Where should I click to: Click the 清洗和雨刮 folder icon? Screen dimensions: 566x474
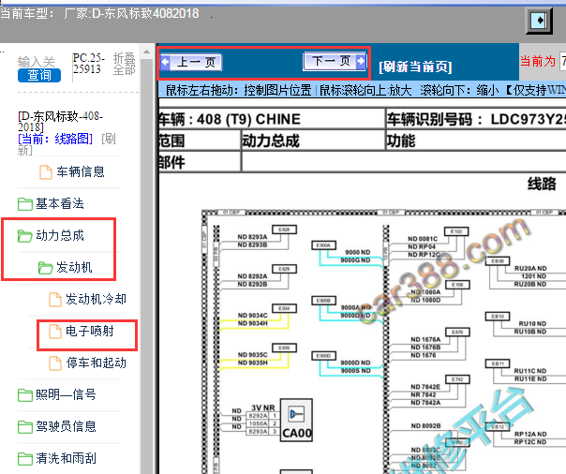[25, 458]
